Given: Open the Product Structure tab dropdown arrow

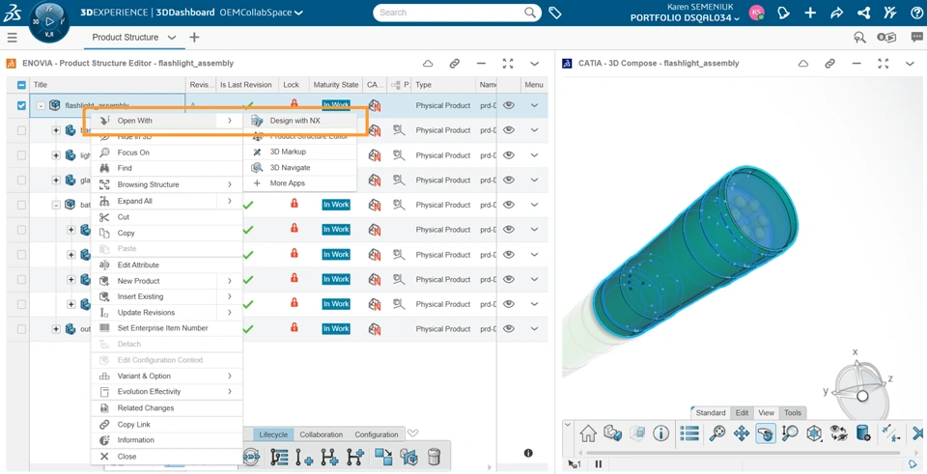Looking at the screenshot, I should [x=172, y=38].
